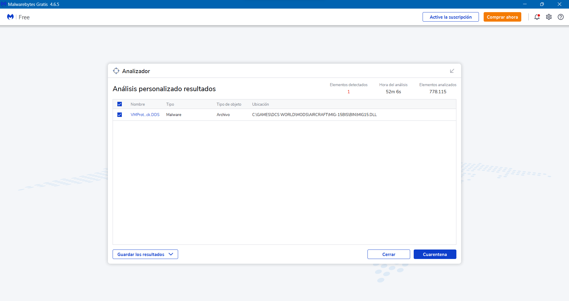Click the orange Comprar ahora button
569x301 pixels.
click(x=502, y=17)
